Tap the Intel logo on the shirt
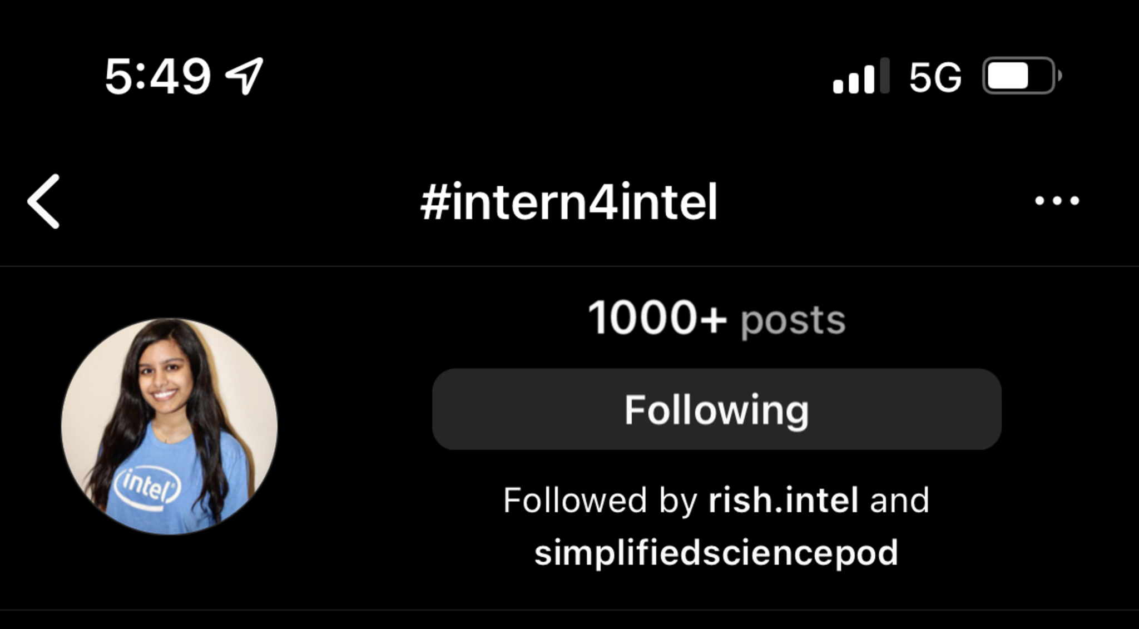 pos(147,487)
